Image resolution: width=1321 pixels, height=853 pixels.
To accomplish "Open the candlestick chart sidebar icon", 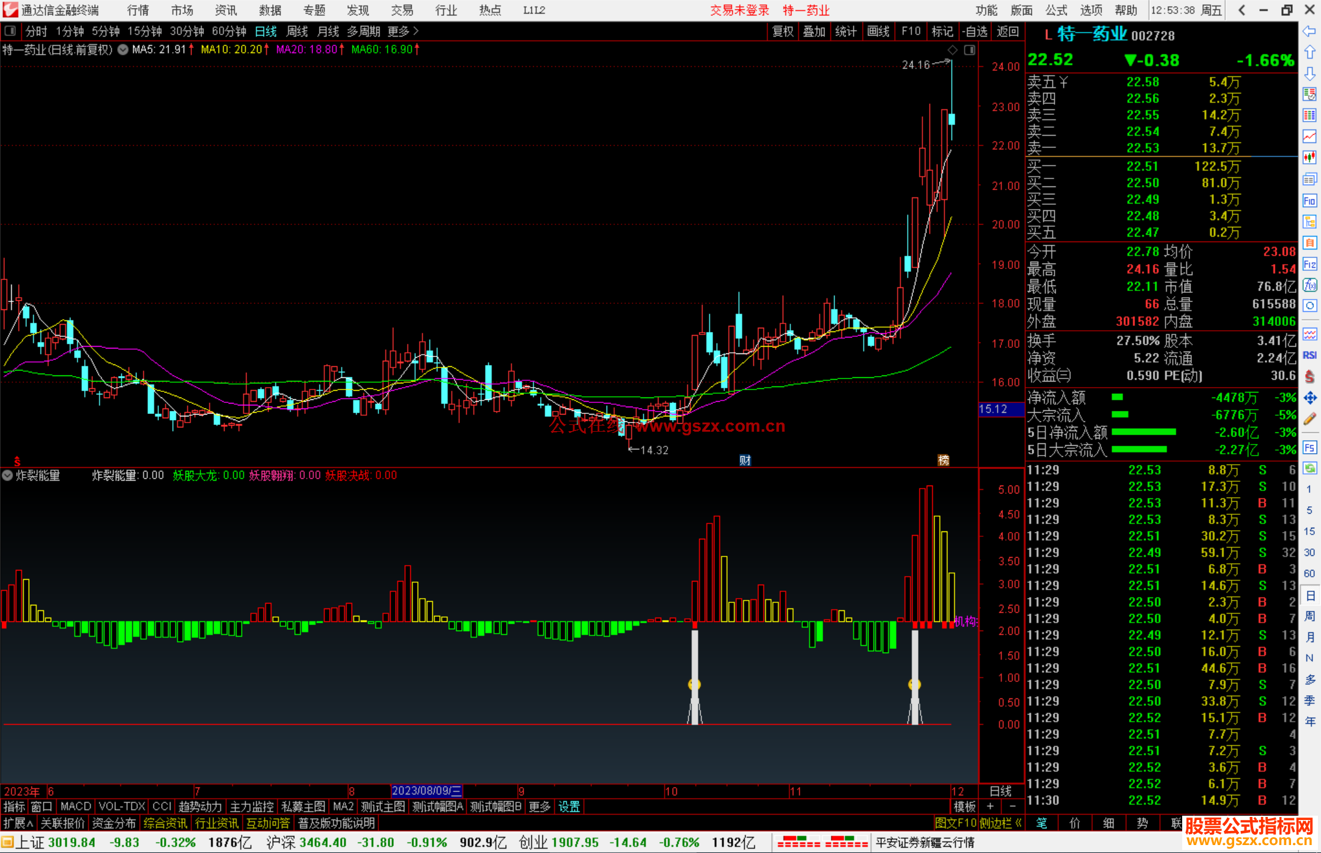I will [1309, 158].
